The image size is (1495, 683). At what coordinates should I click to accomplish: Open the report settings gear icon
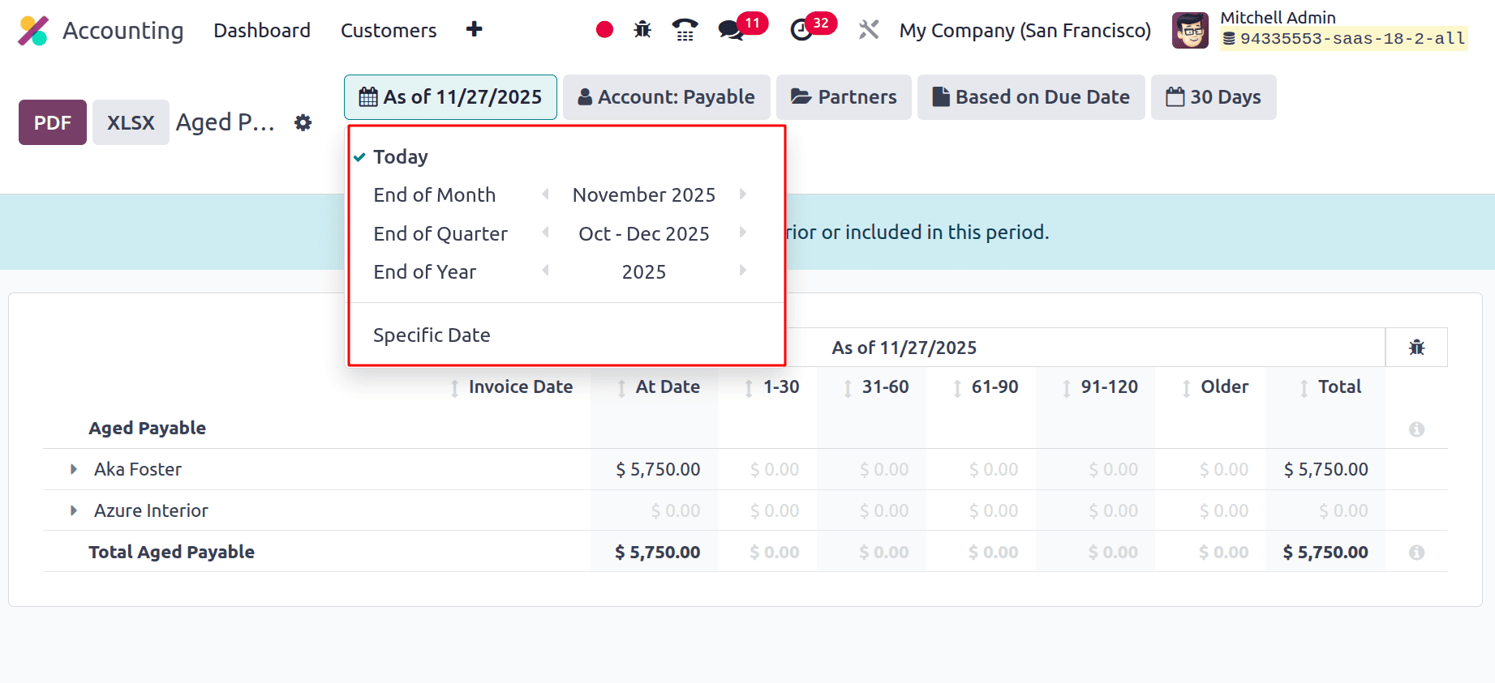click(x=303, y=122)
